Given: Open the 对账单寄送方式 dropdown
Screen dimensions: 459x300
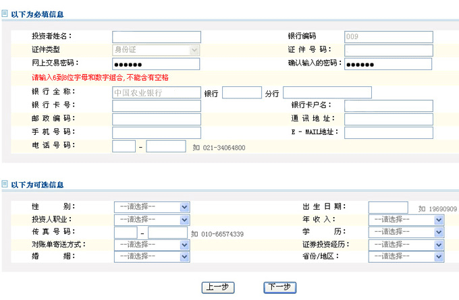Looking at the screenshot, I should point(151,244).
